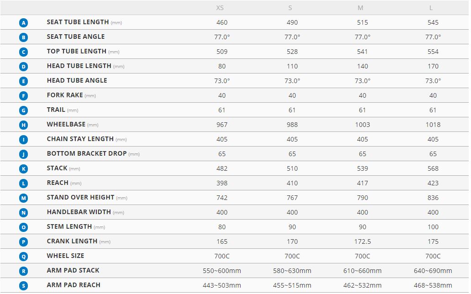Click the REACH row label
471x294 pixels.
tap(58, 183)
